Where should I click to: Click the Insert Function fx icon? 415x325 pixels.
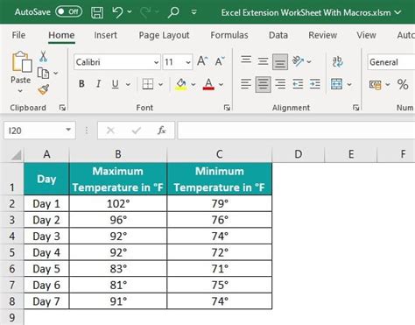162,131
